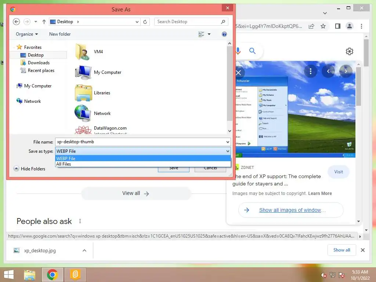Close the downloads bar
Screen dimensions: 376x282
click(x=363, y=250)
